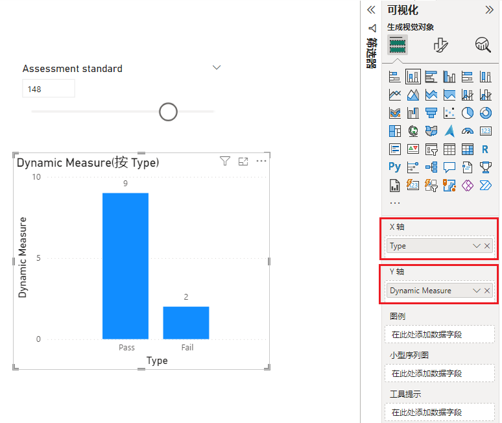
Task: Select the stacked area chart visual
Action: [431, 95]
